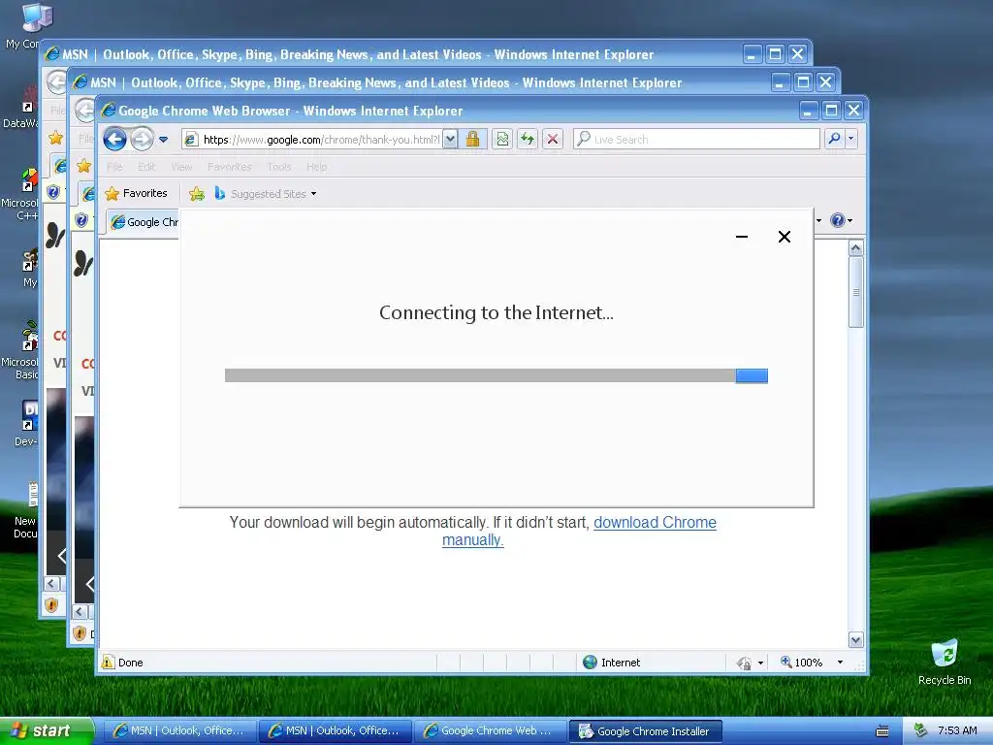
Task: Click the status bar warning icon beside Done
Action: pos(109,662)
